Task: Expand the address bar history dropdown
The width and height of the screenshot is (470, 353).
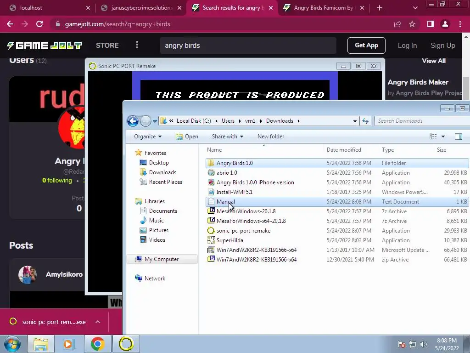Action: pyautogui.click(x=355, y=121)
